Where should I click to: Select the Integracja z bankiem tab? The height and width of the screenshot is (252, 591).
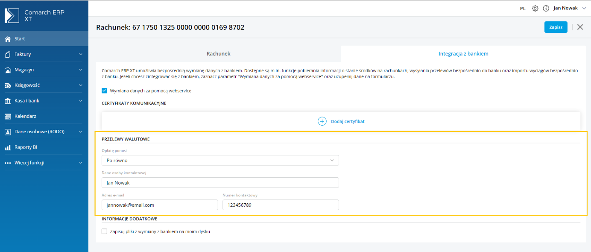463,54
